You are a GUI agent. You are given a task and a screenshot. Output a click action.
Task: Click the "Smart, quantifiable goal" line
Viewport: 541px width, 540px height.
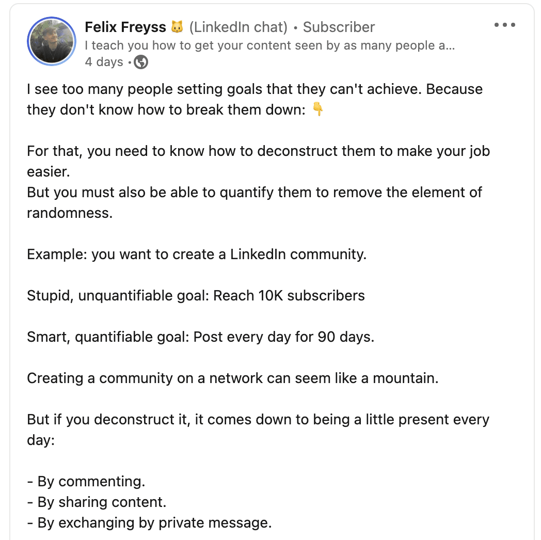(x=200, y=337)
